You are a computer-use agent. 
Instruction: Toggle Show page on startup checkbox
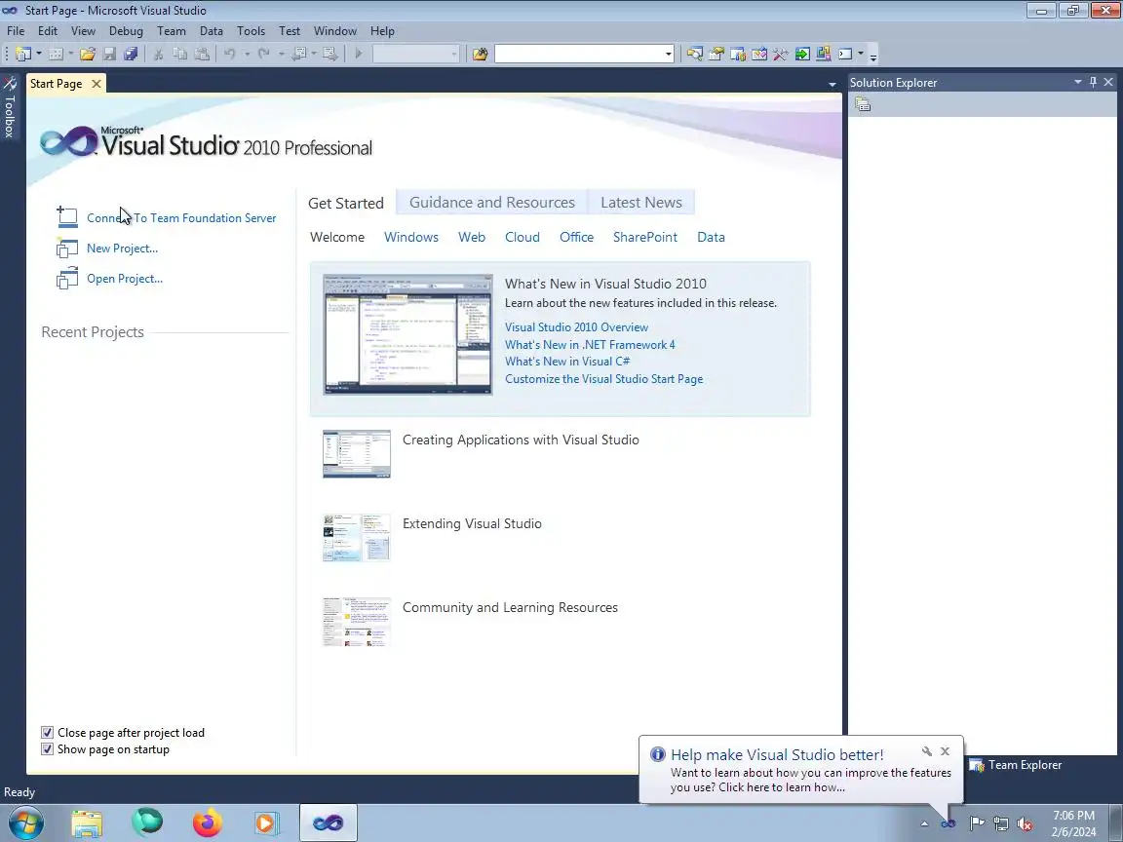pos(47,748)
